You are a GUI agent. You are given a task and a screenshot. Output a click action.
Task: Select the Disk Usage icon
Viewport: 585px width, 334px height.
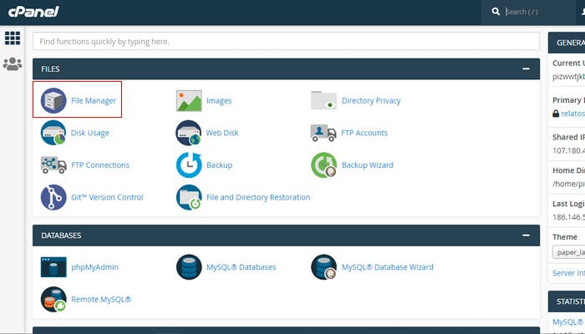[x=53, y=133]
